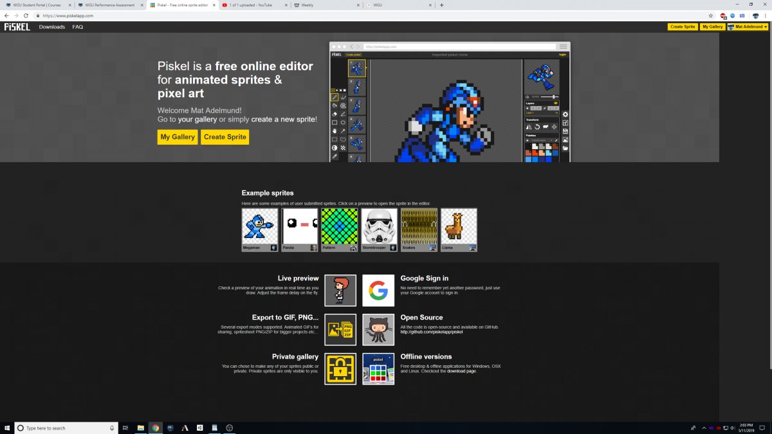Switch to the WGU Performance Assessment tab
This screenshot has width=772, height=434.
coord(109,5)
